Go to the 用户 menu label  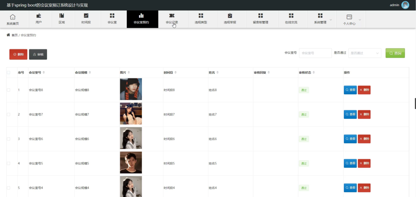click(x=39, y=22)
